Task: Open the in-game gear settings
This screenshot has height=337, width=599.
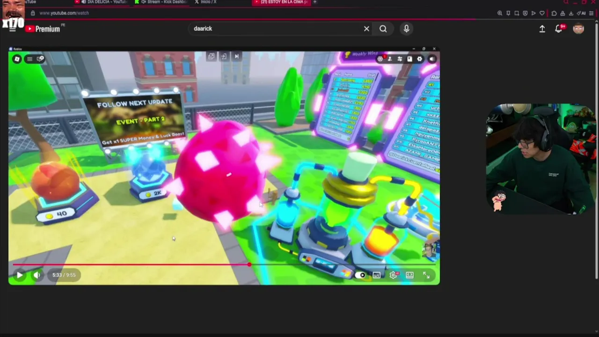Action: pos(420,59)
